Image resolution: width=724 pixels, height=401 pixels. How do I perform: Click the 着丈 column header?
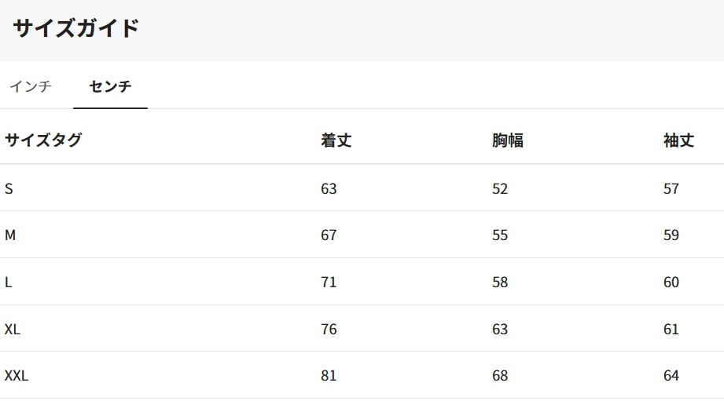(336, 140)
